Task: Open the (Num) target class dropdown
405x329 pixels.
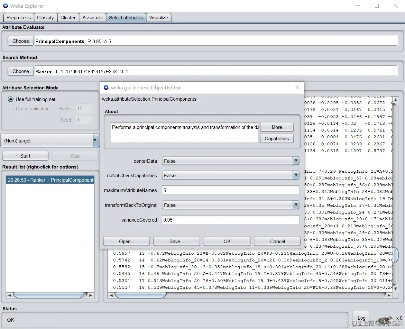Action: coord(50,141)
